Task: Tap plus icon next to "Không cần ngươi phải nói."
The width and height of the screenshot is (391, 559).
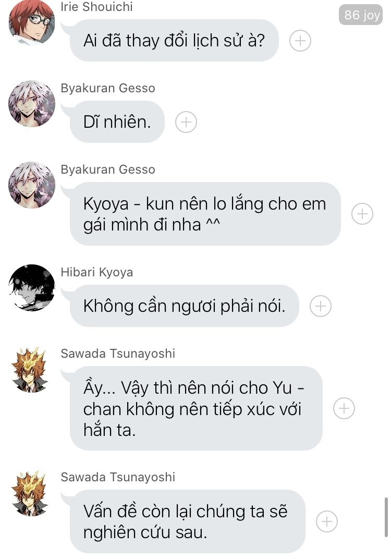Action: (x=321, y=306)
